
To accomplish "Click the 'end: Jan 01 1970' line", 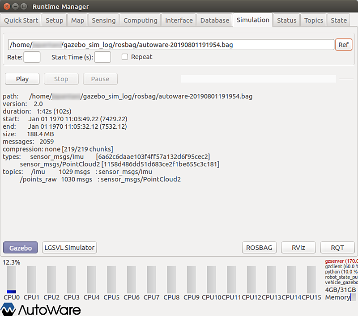I will pos(65,126).
